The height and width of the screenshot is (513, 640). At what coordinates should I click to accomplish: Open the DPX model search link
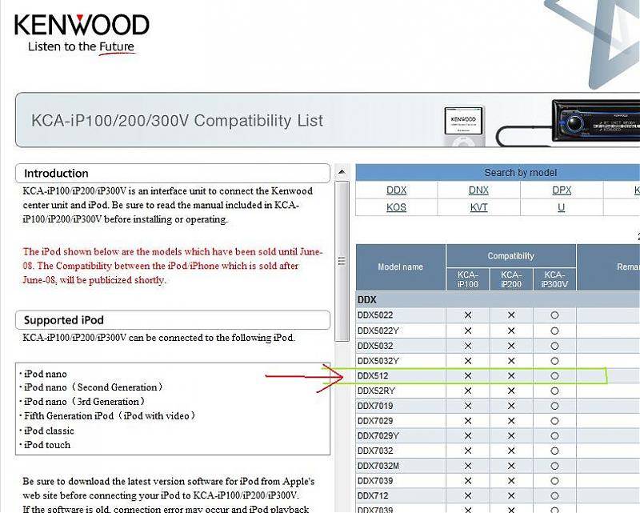[x=562, y=190]
